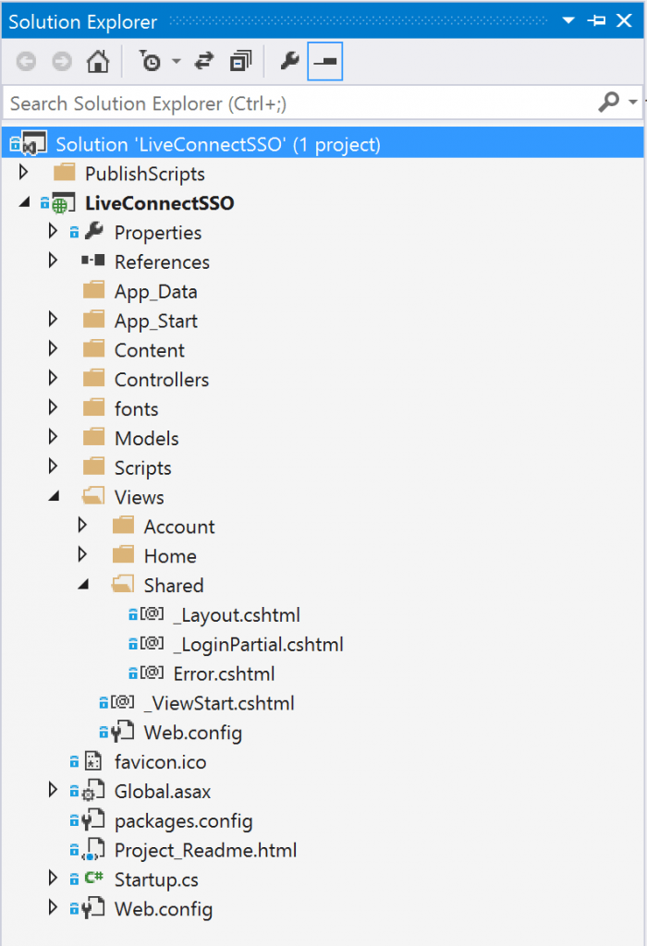
Task: Close the Solution Explorer panel
Action: pyautogui.click(x=624, y=20)
